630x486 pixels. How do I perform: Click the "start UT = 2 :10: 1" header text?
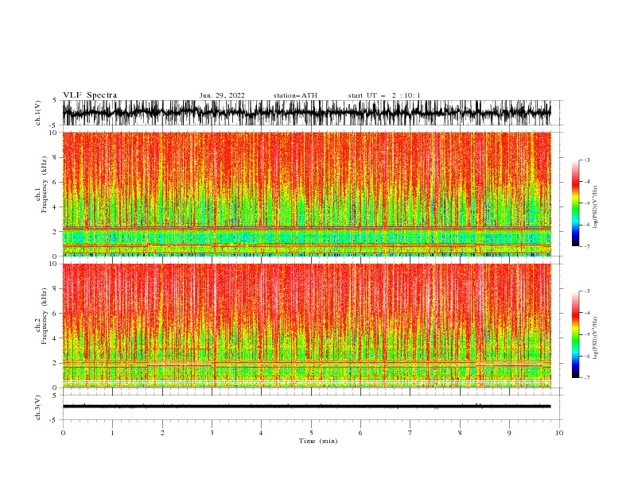pyautogui.click(x=384, y=95)
